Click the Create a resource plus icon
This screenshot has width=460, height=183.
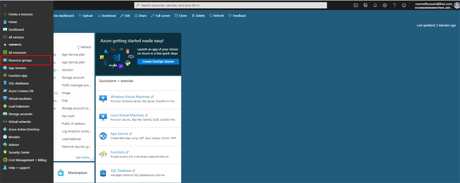(4, 14)
